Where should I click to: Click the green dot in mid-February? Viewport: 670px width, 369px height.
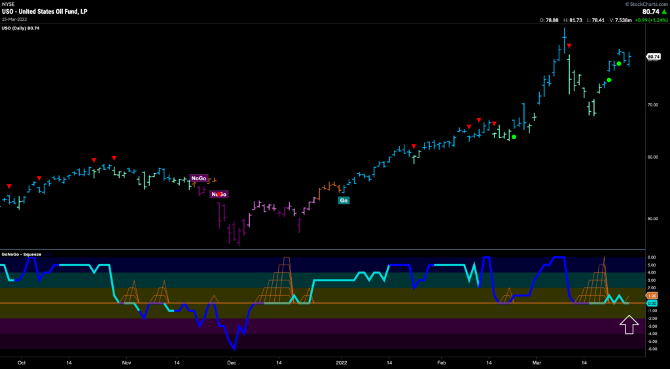coord(514,137)
